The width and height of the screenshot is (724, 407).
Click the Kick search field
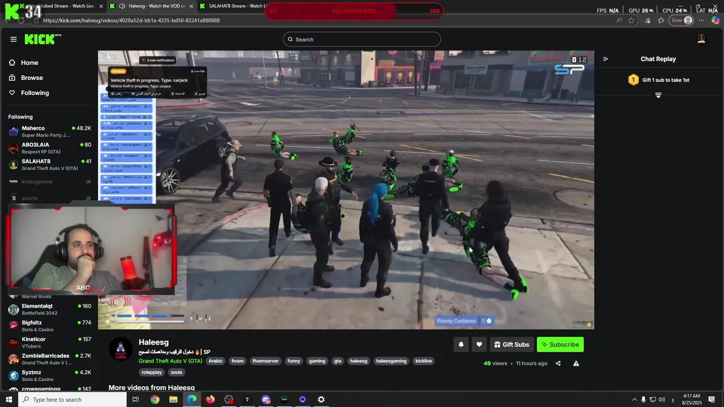pyautogui.click(x=362, y=39)
